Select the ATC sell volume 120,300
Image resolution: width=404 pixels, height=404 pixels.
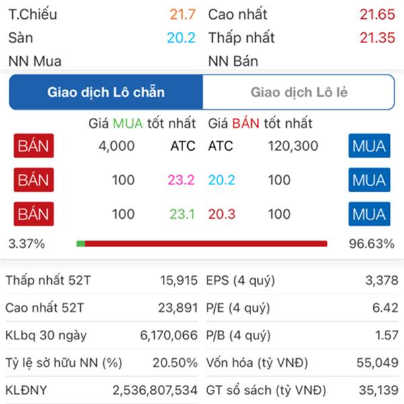point(293,146)
